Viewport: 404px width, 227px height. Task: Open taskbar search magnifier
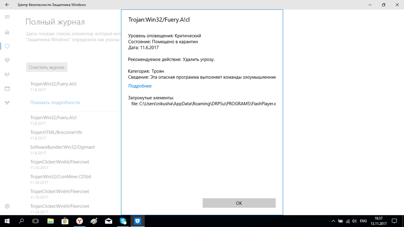coord(21,221)
